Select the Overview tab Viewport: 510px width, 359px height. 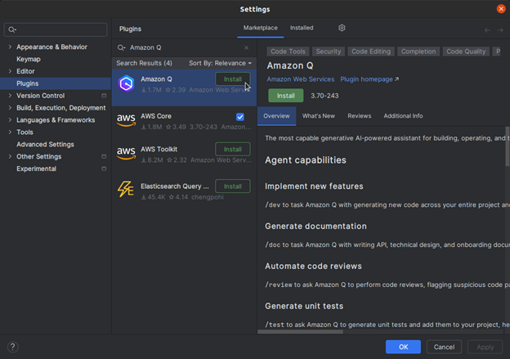tap(276, 116)
